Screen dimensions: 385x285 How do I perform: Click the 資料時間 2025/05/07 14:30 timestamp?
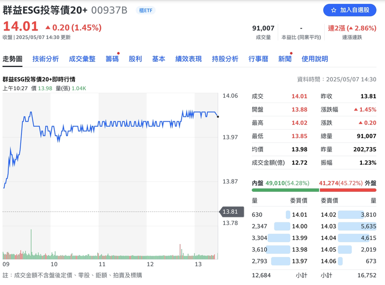(337, 79)
